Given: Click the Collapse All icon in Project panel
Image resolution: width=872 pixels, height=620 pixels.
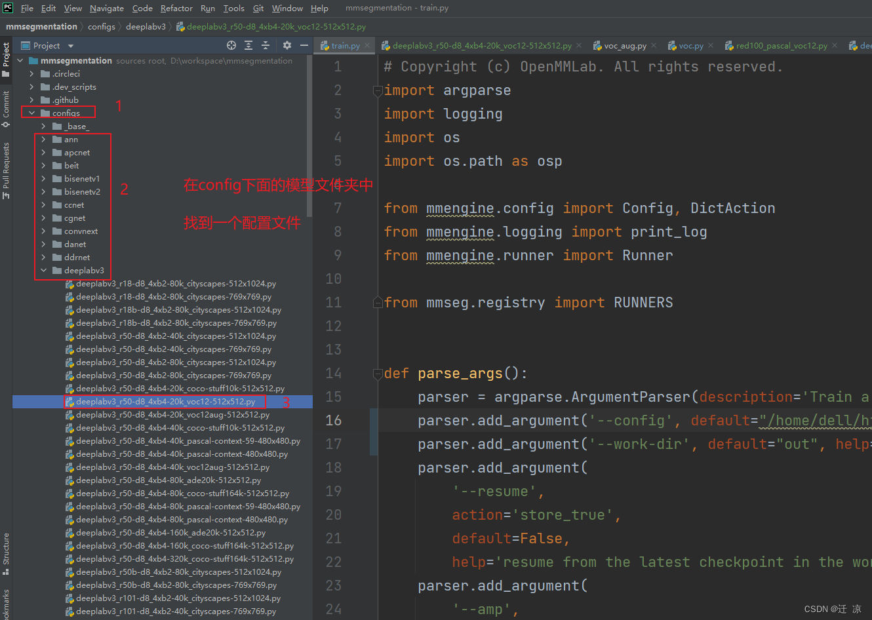Looking at the screenshot, I should click(x=266, y=45).
